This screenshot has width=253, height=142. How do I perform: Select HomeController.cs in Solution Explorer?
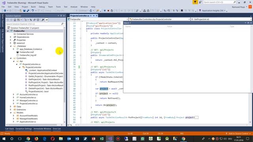(28, 97)
